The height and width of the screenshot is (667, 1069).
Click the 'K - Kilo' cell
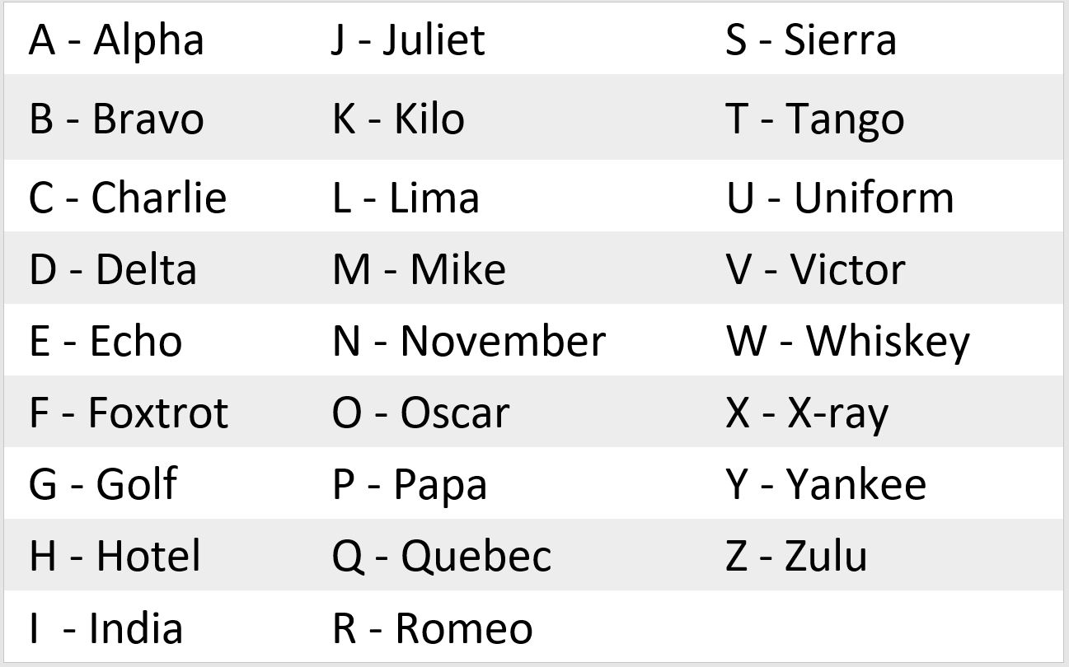tap(398, 119)
